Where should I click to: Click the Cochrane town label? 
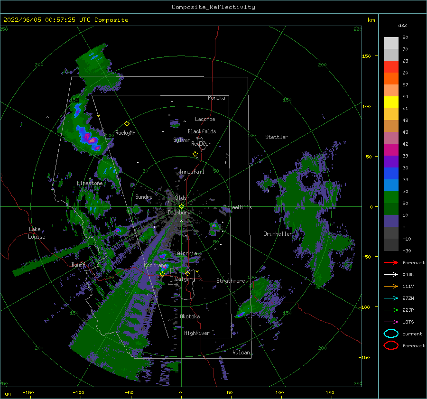coord(155,265)
